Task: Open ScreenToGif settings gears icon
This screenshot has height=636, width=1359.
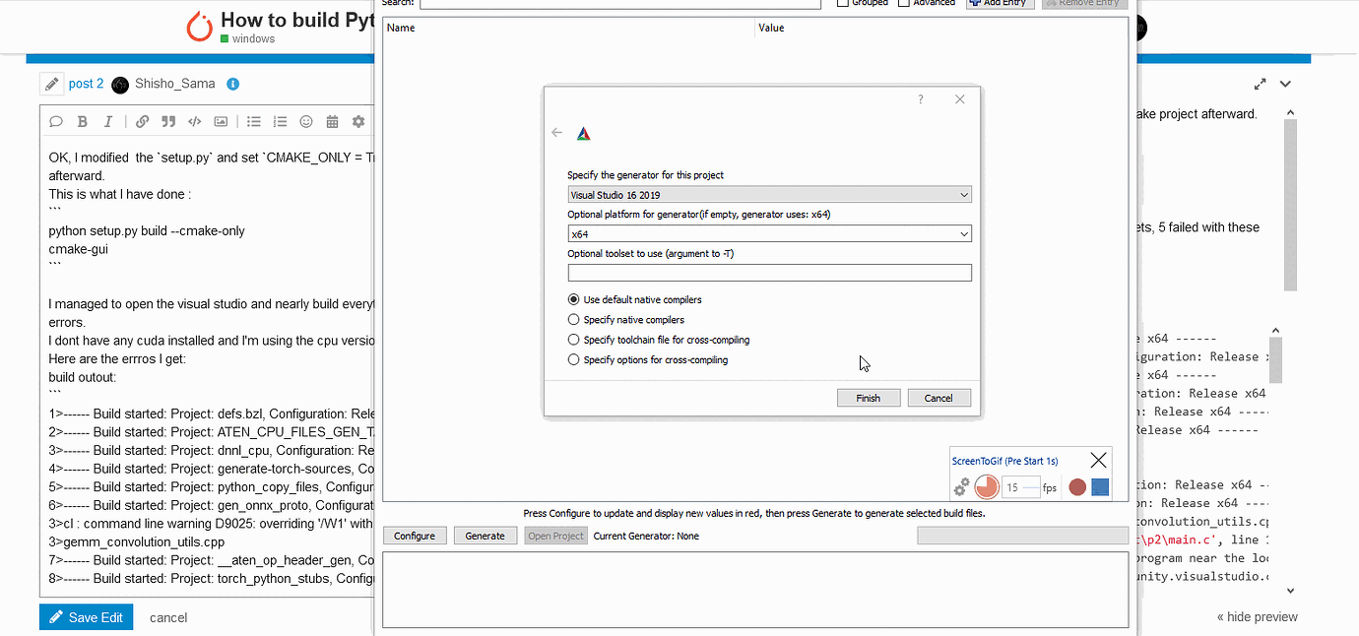Action: click(962, 486)
